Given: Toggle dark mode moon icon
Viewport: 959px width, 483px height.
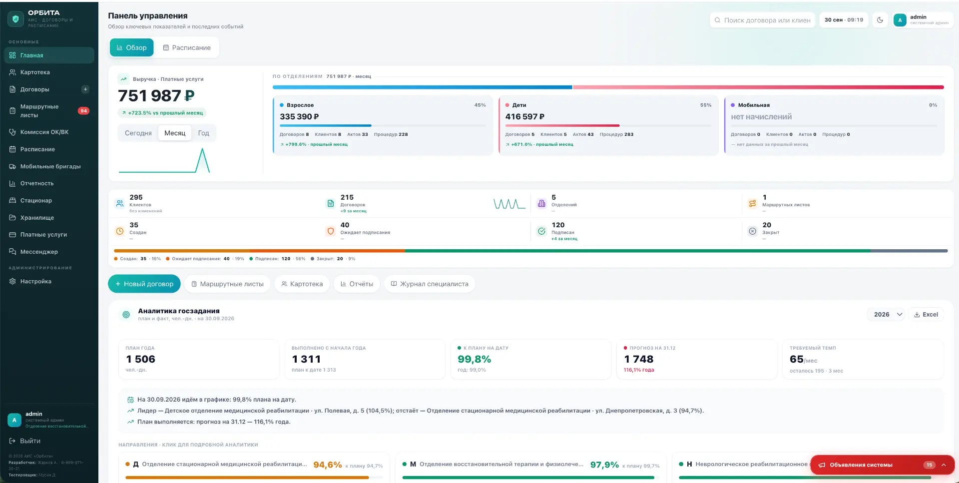Looking at the screenshot, I should coord(880,20).
